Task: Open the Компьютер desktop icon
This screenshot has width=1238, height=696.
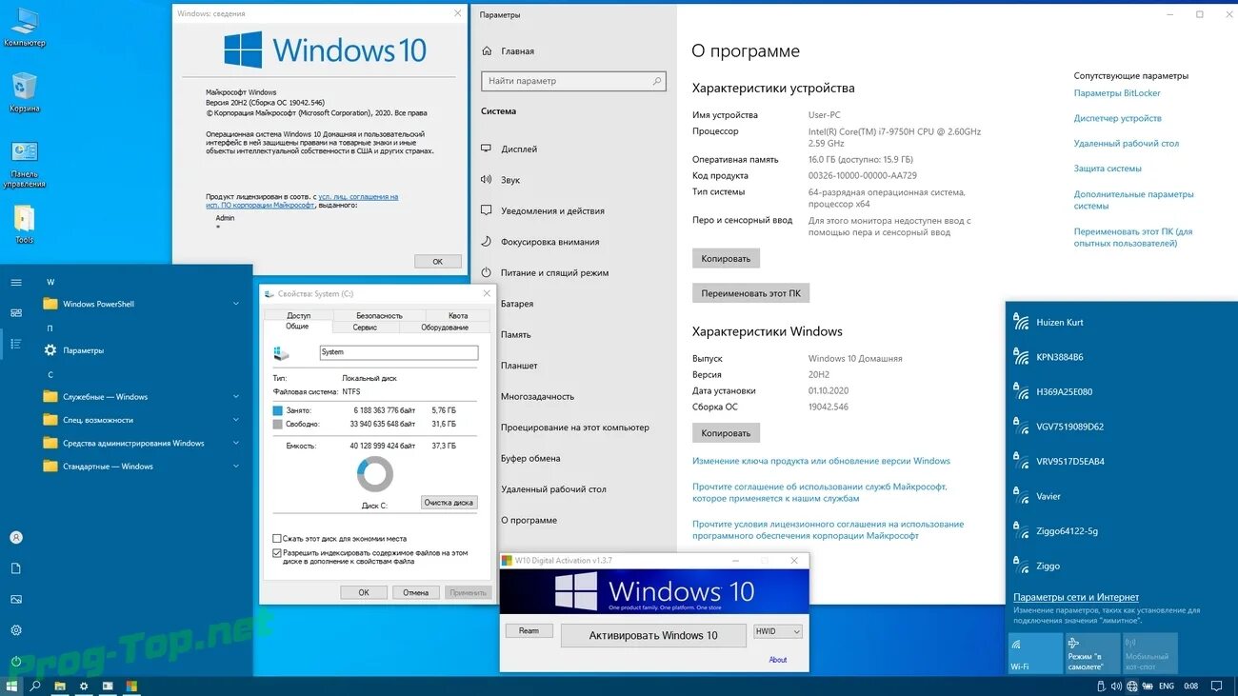Action: pyautogui.click(x=24, y=26)
